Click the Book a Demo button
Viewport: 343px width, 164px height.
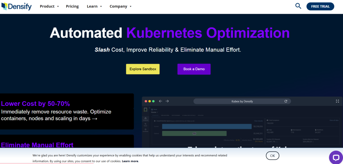click(x=194, y=69)
